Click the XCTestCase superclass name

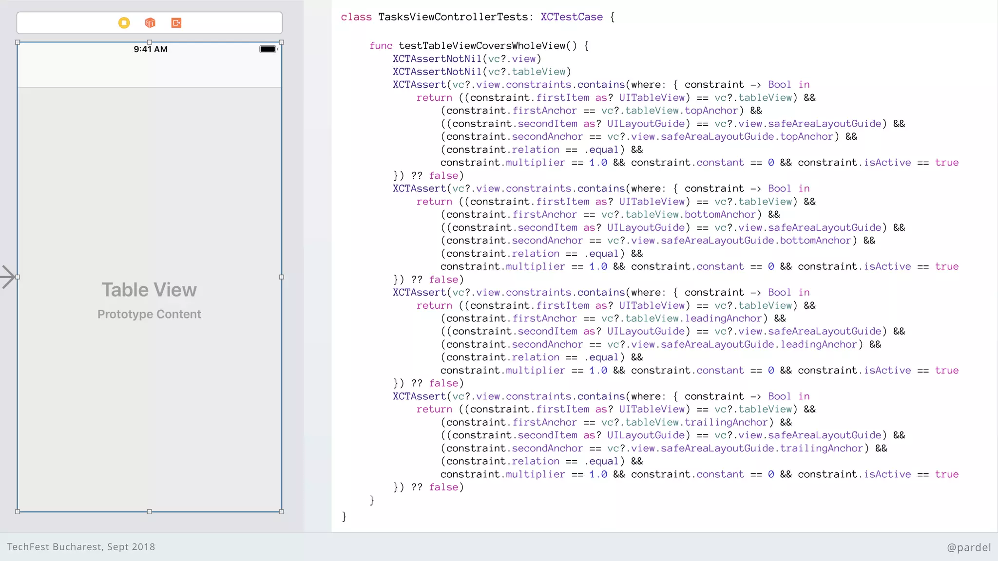coord(572,17)
